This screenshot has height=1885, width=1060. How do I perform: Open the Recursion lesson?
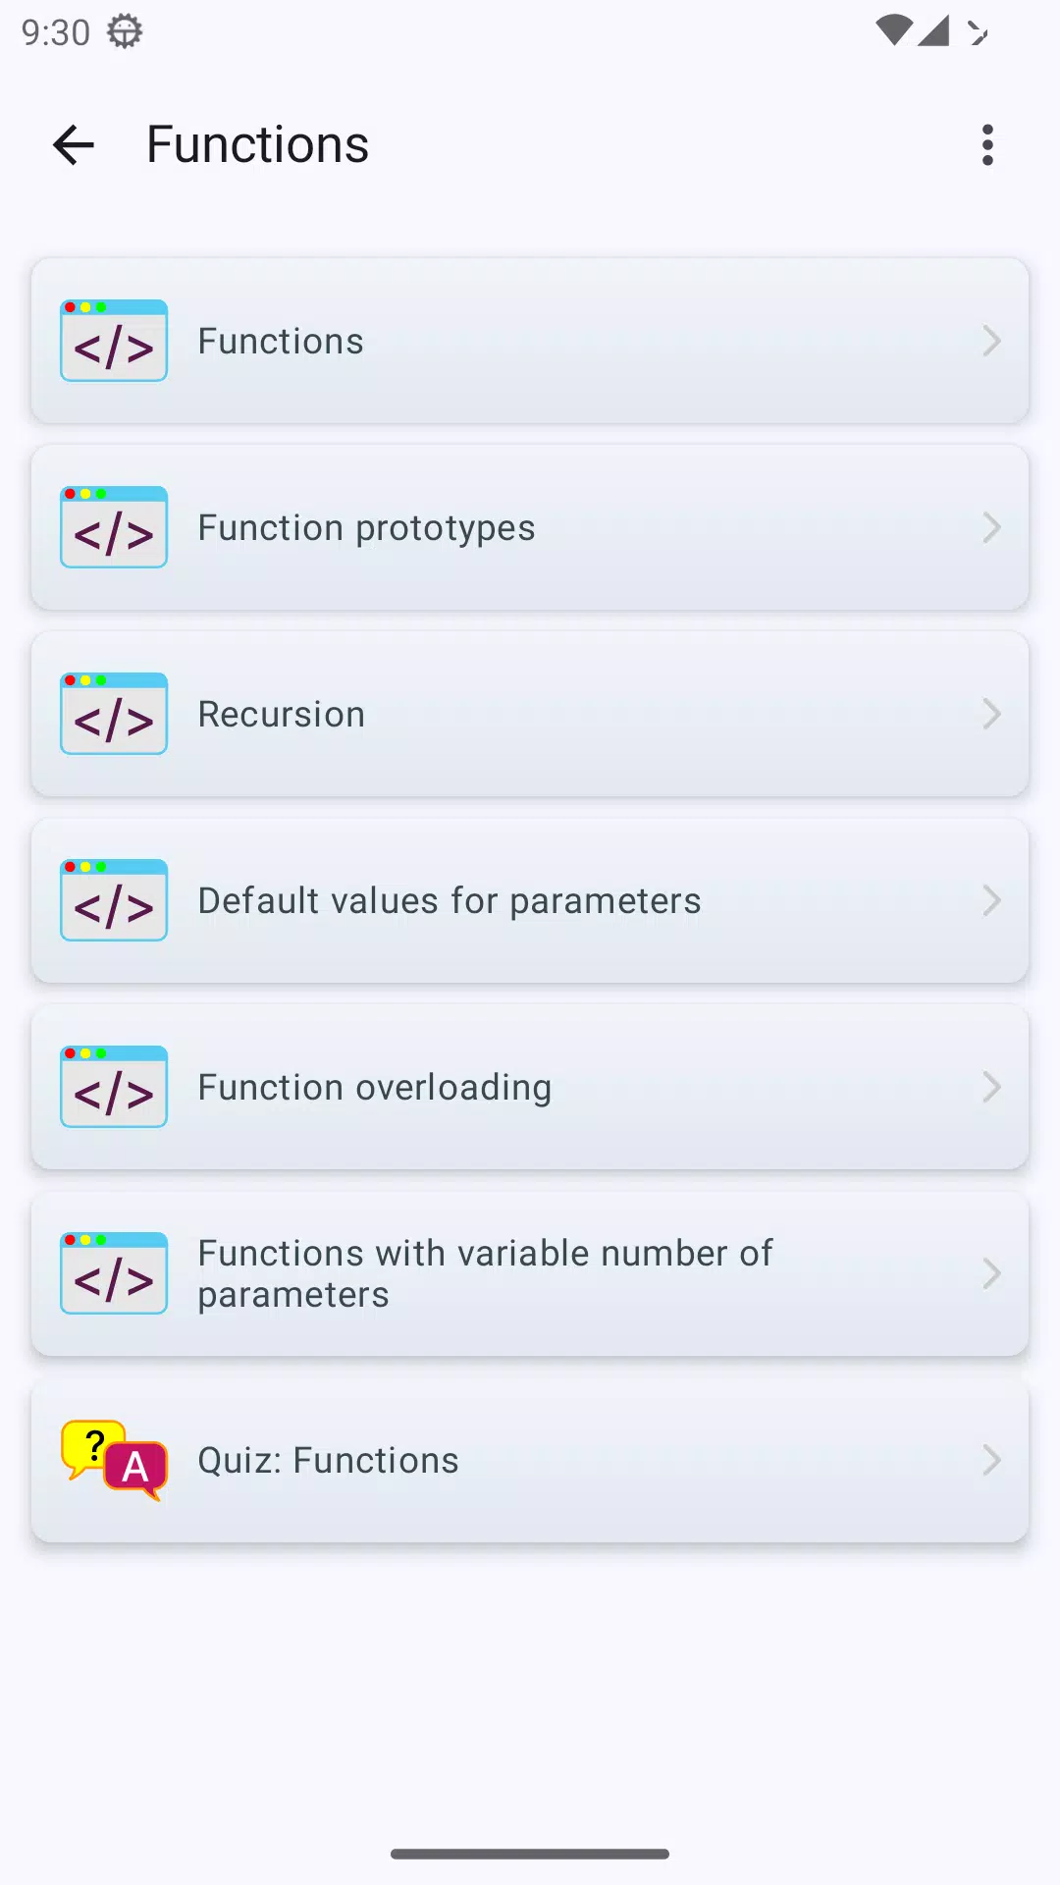[x=530, y=714]
